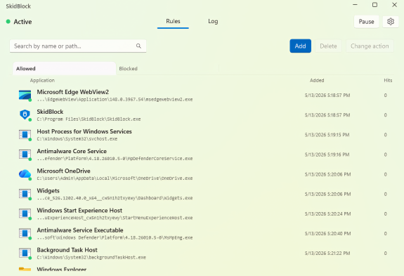Click the Antimalware Core Service icon
The height and width of the screenshot is (276, 404).
coord(25,155)
